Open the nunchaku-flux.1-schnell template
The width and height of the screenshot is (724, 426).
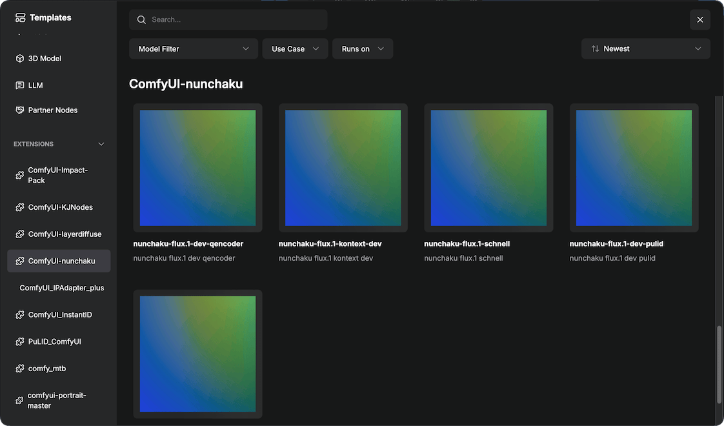488,167
